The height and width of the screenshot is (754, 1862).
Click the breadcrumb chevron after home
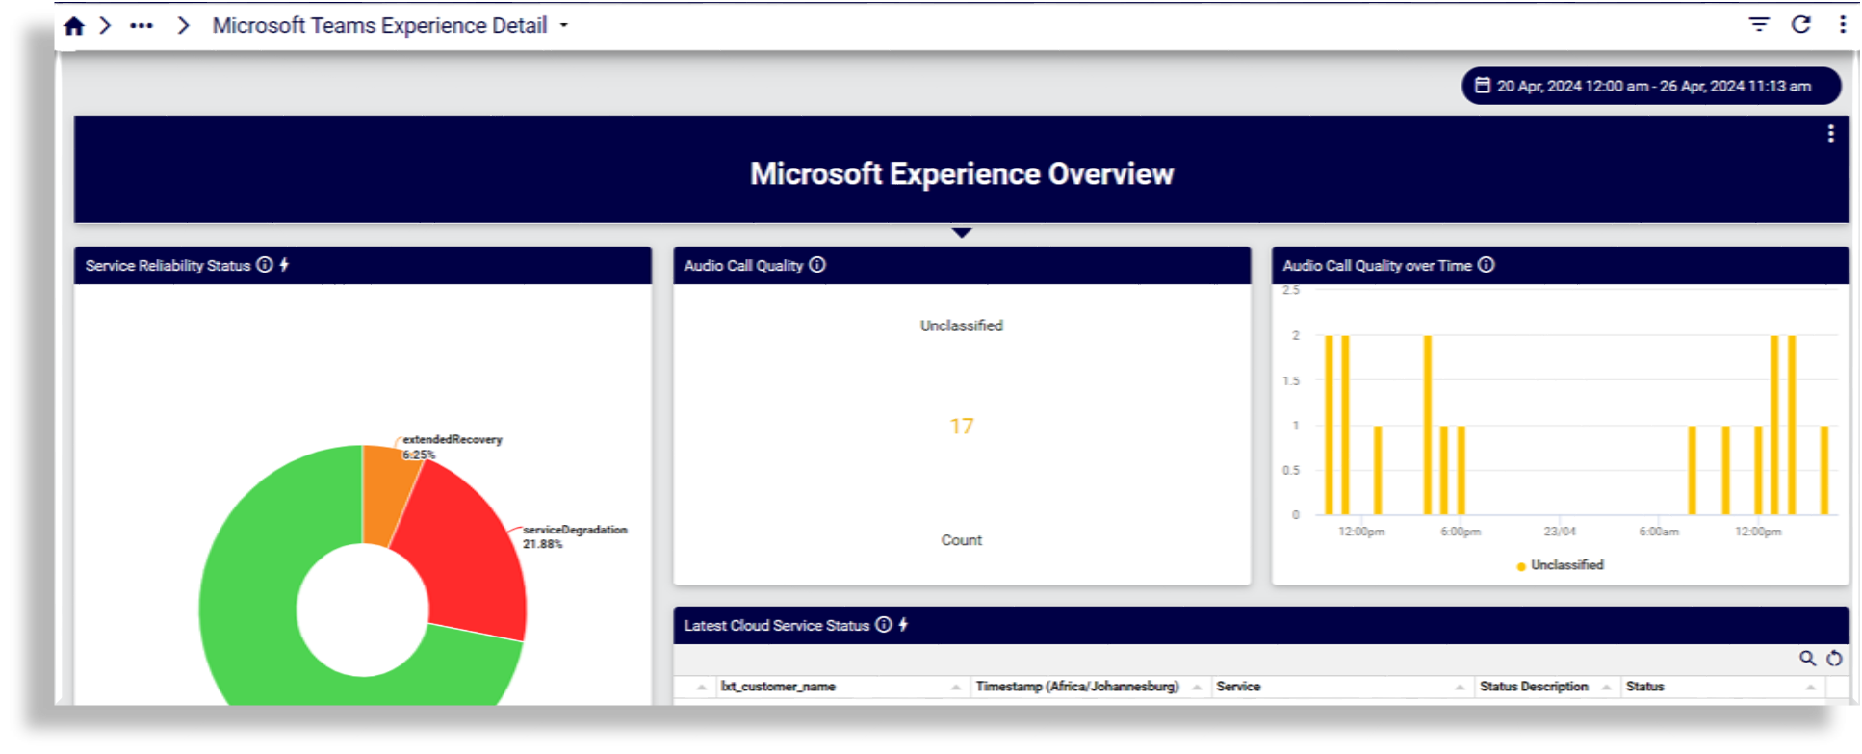105,26
